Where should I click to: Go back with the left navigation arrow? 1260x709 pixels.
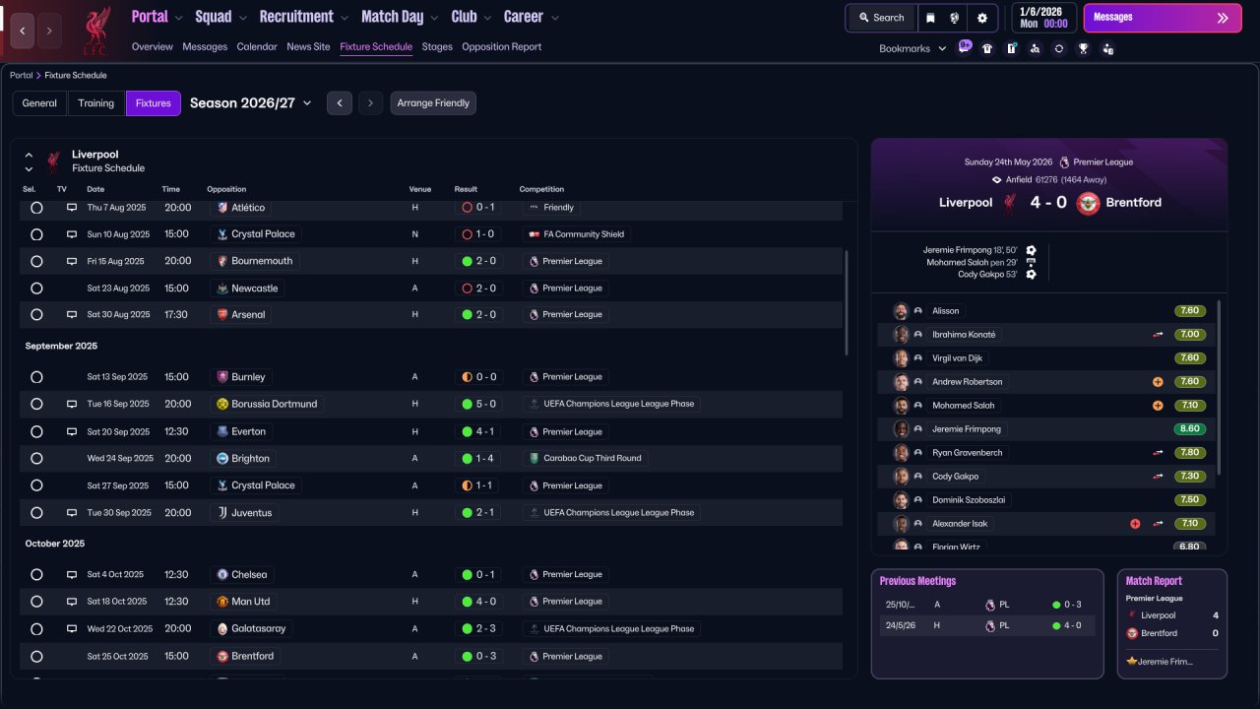coord(23,31)
